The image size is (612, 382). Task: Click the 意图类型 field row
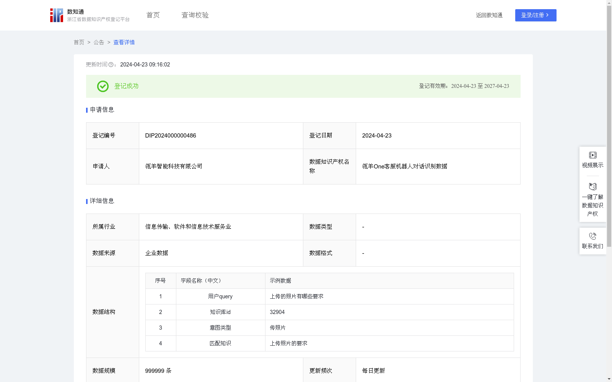click(330, 328)
